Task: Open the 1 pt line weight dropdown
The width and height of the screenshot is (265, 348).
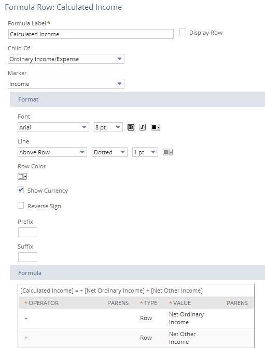Action: coord(145,152)
